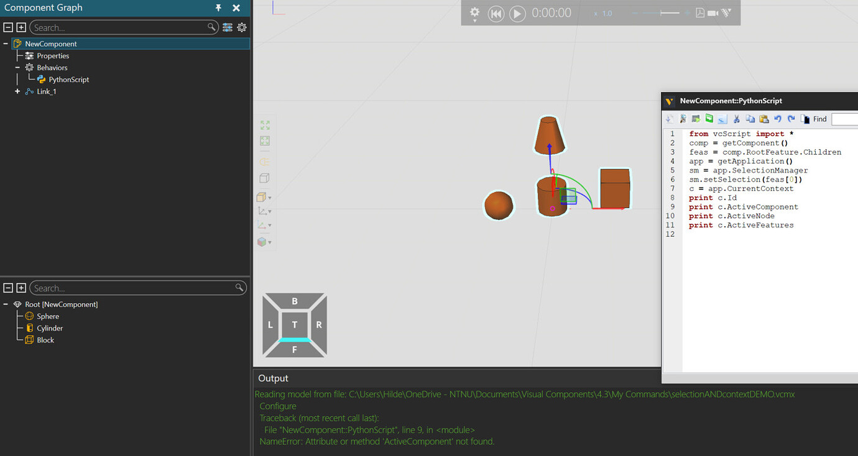
Task: Expand the Link_1 tree node
Action: click(x=17, y=91)
